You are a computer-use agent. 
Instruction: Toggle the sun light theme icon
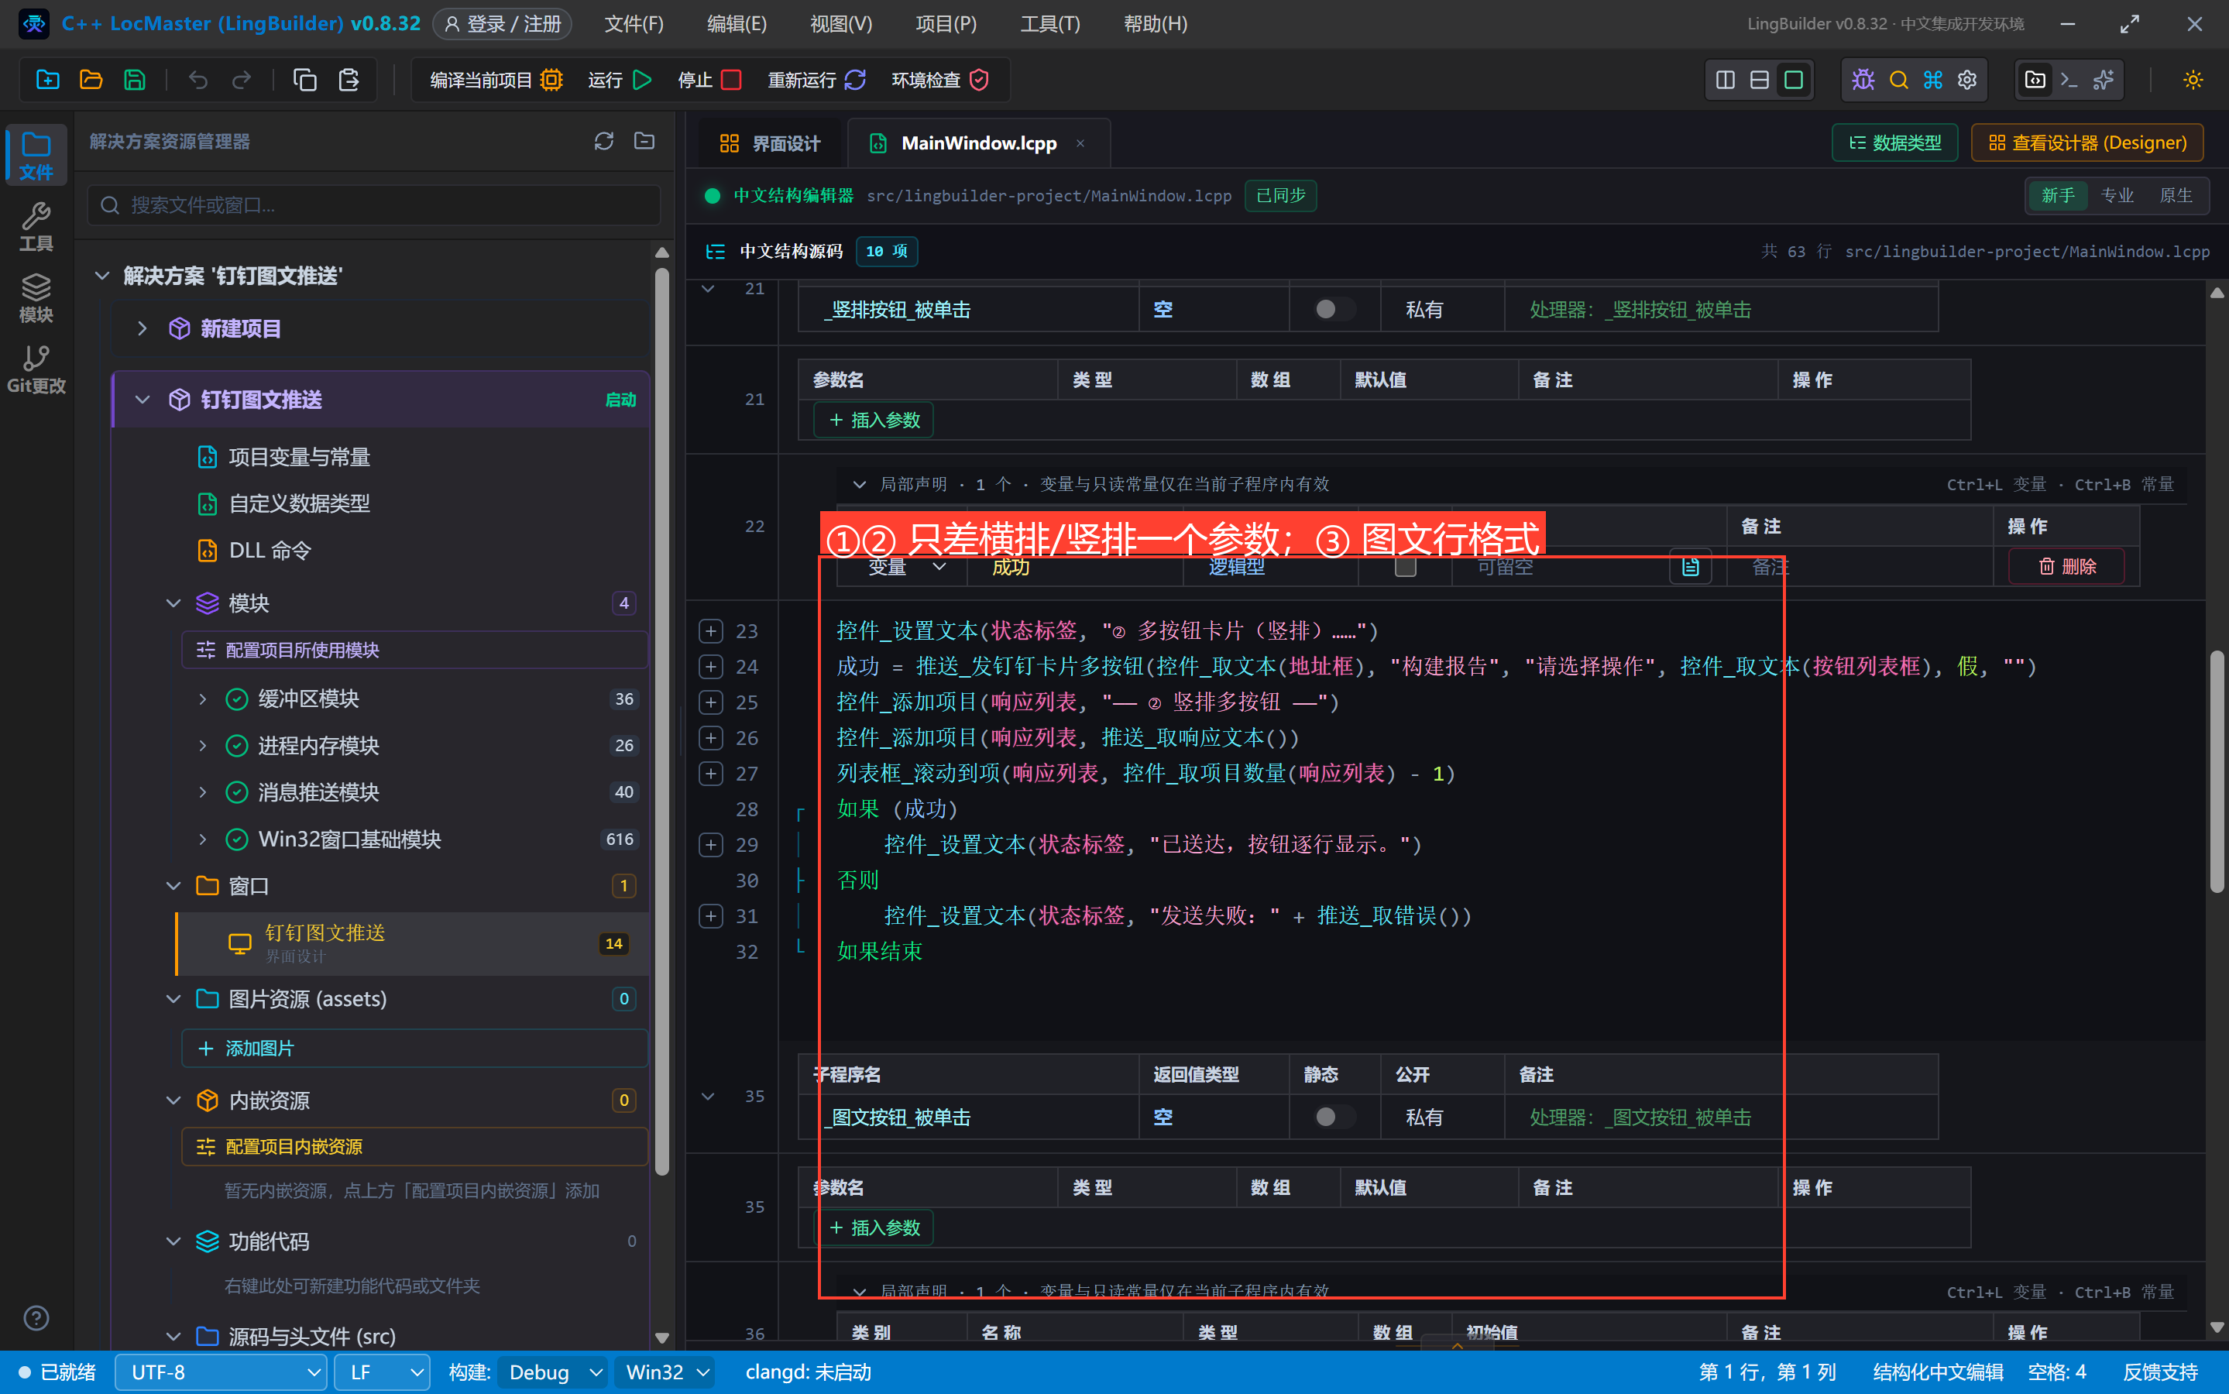[2193, 81]
